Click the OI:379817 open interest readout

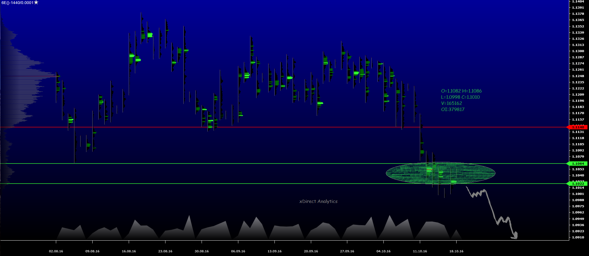click(x=453, y=109)
